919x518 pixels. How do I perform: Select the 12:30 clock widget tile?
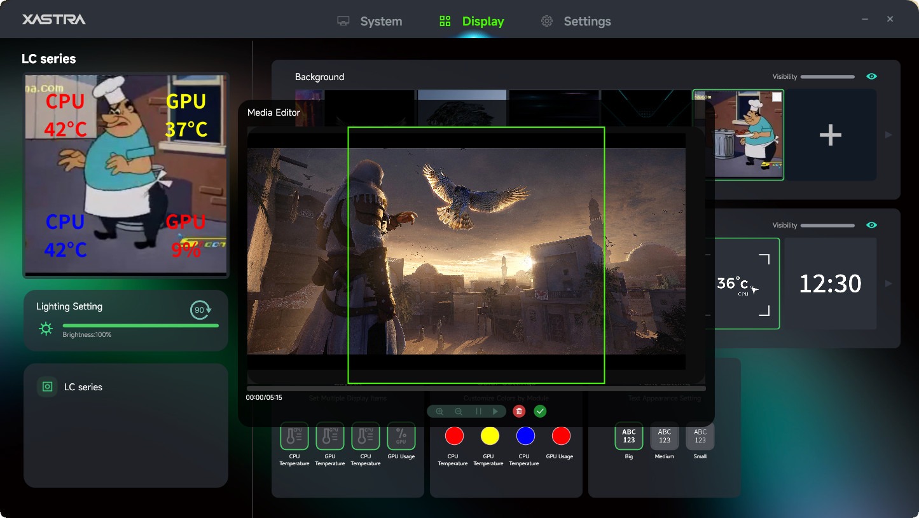pyautogui.click(x=831, y=283)
